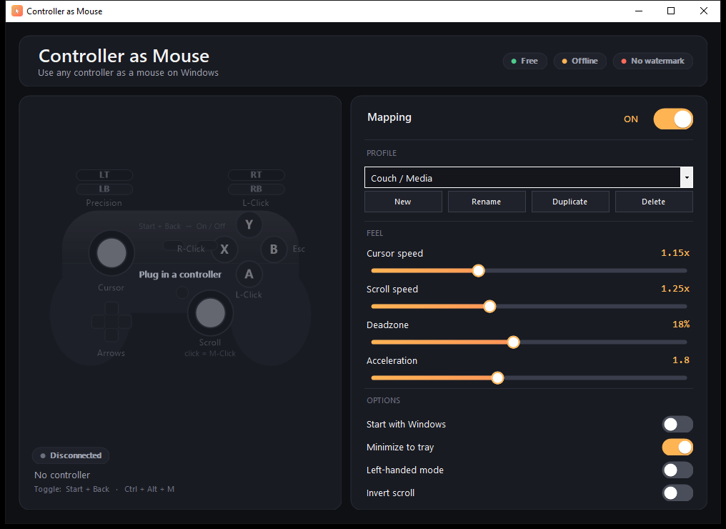This screenshot has height=529, width=726.
Task: Maximize the Controller as Mouse window
Action: (671, 11)
